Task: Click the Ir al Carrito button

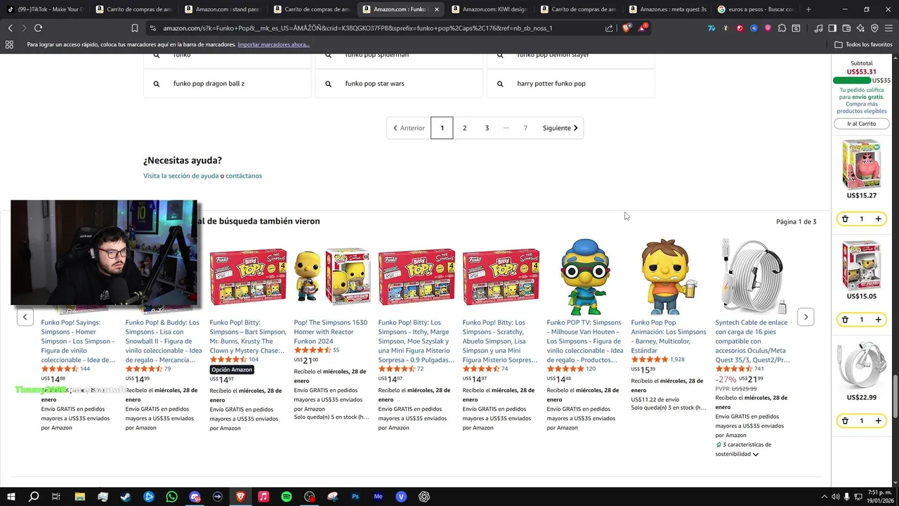Action: (x=861, y=124)
